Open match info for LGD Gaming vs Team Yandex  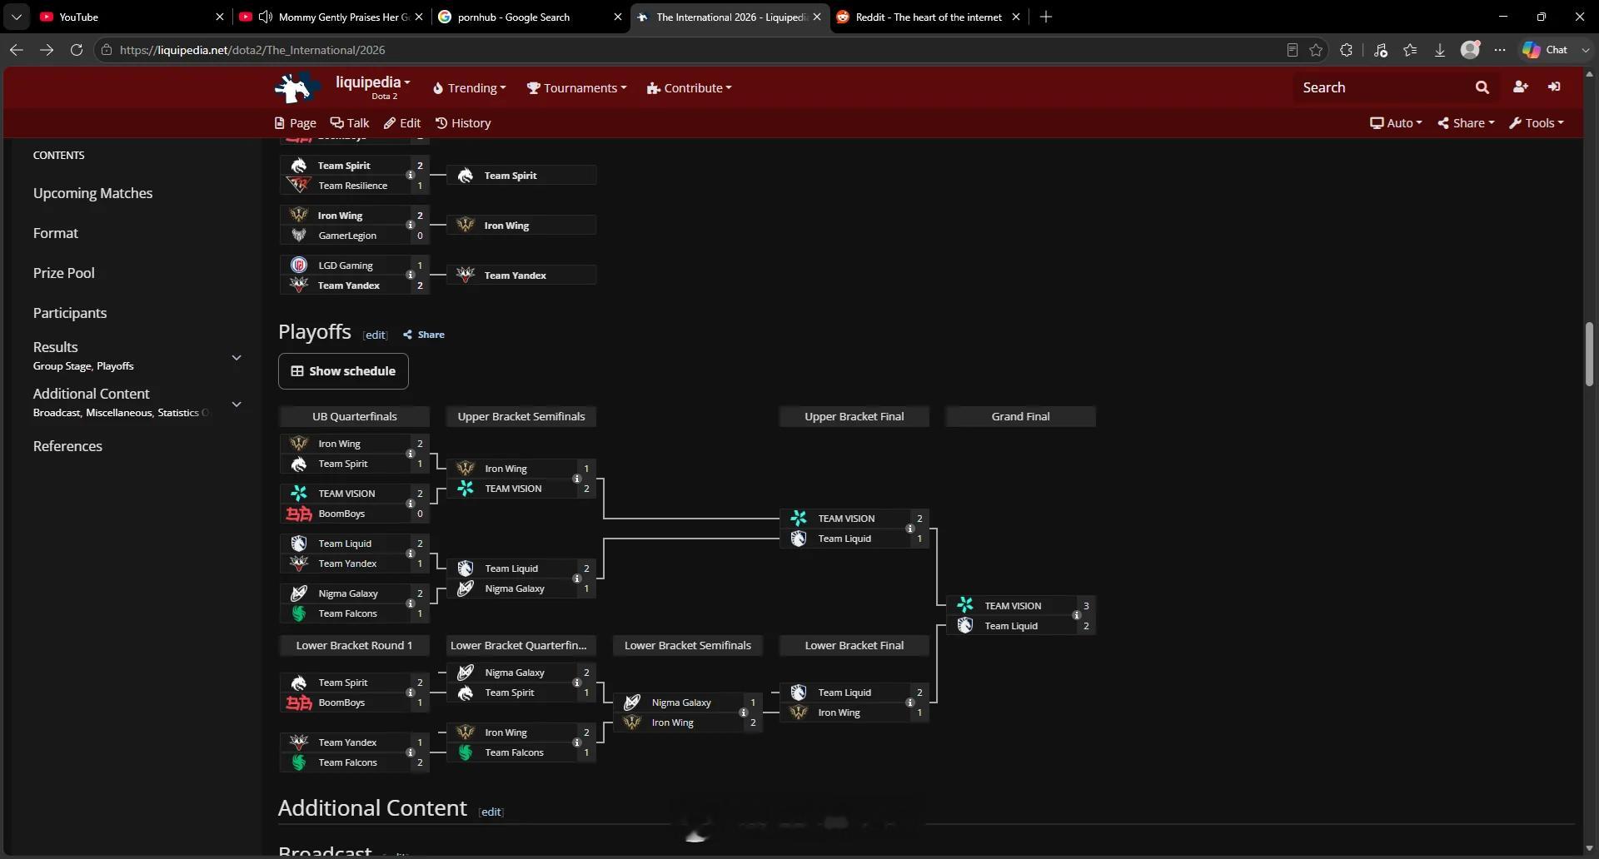(410, 276)
